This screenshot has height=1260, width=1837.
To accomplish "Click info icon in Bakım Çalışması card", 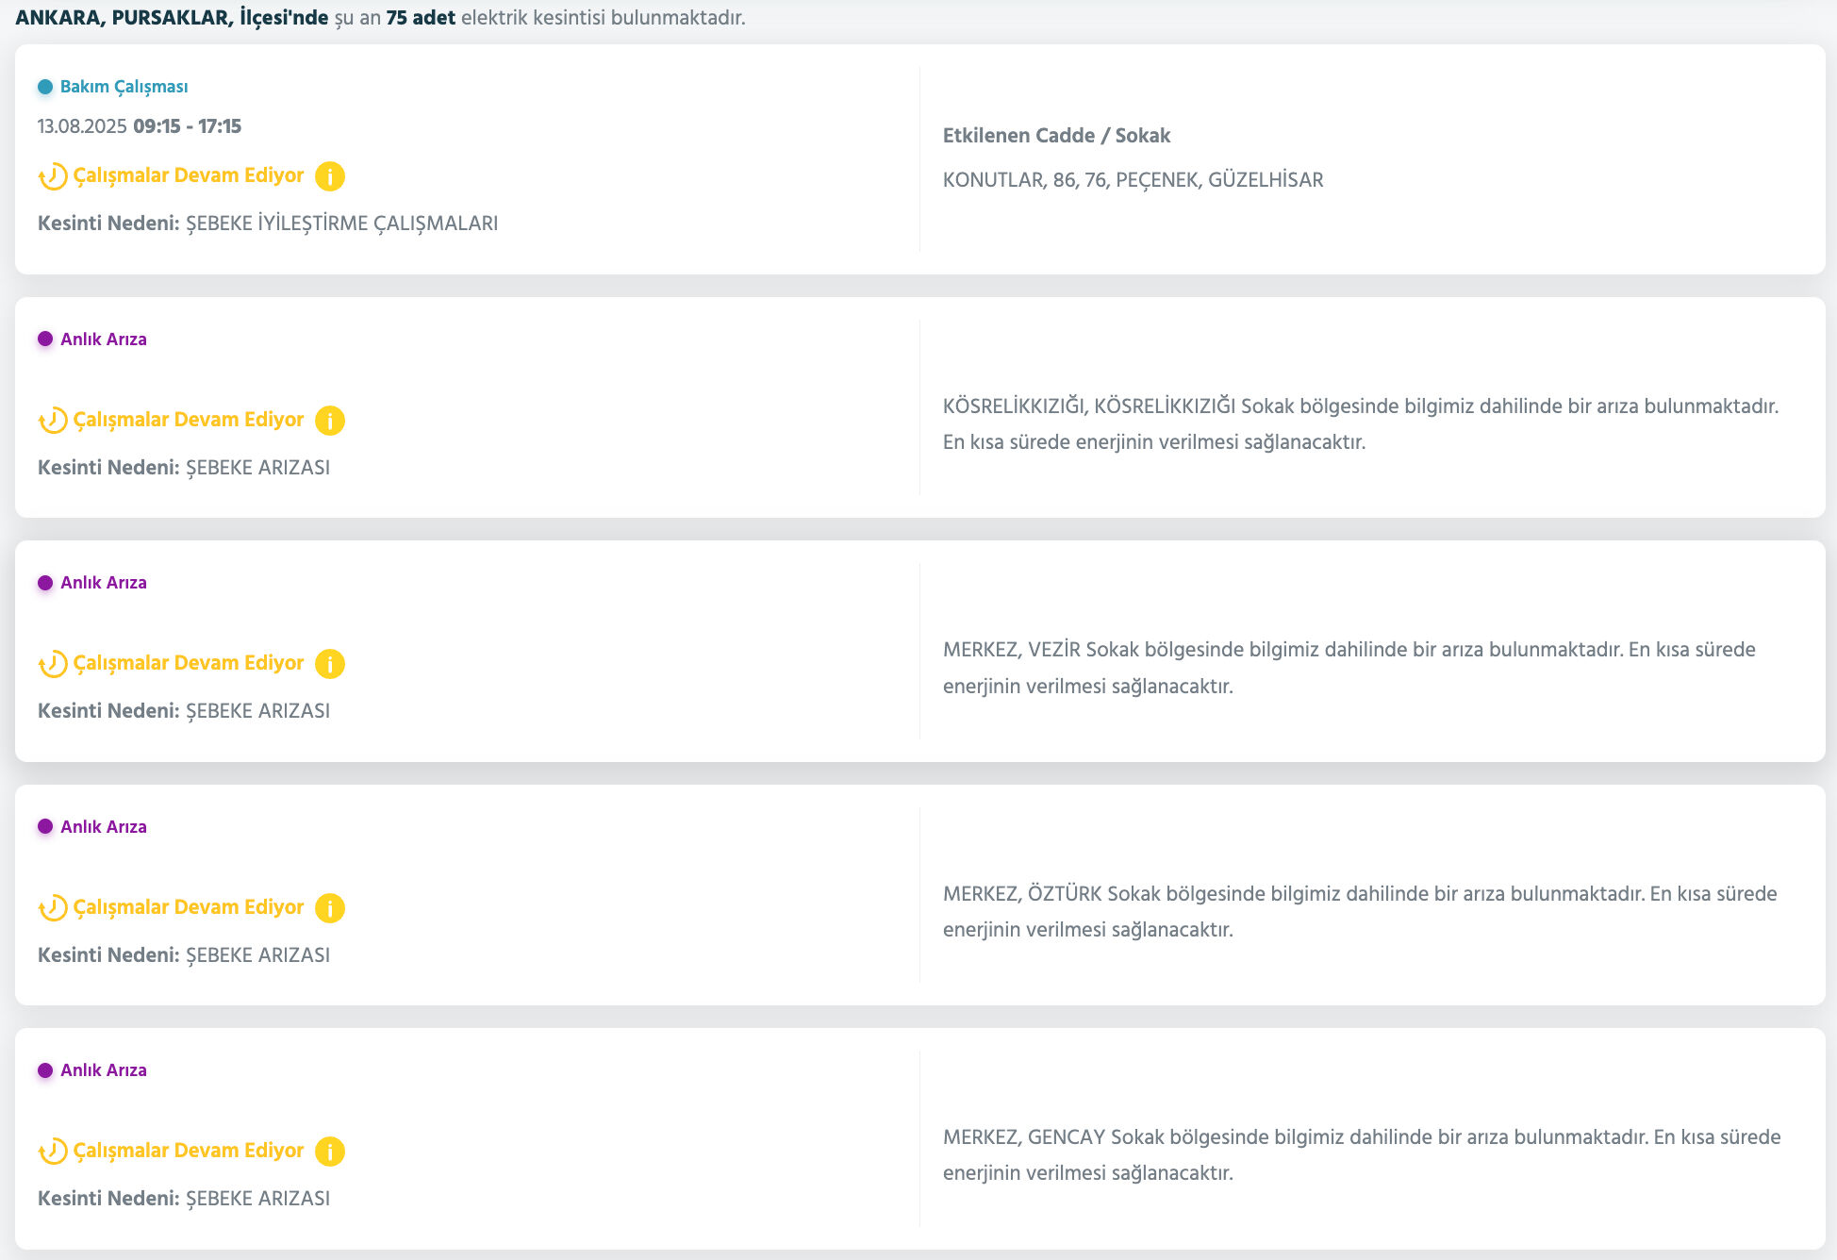I will 329,176.
